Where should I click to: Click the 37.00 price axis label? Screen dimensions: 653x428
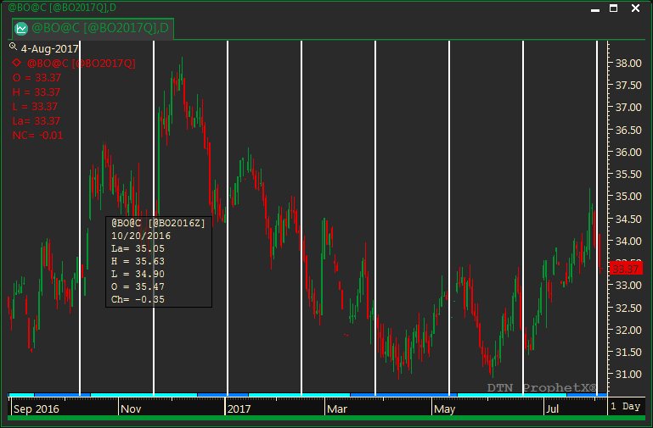(x=628, y=107)
